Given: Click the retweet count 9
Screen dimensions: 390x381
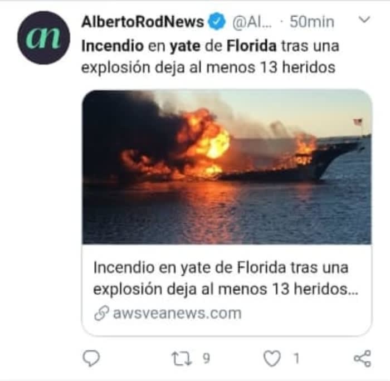Looking at the screenshot, I should 207,358.
